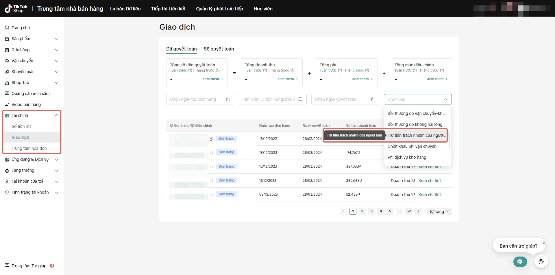
Task: Open calendar icon in order creation date field
Action: tap(228, 99)
